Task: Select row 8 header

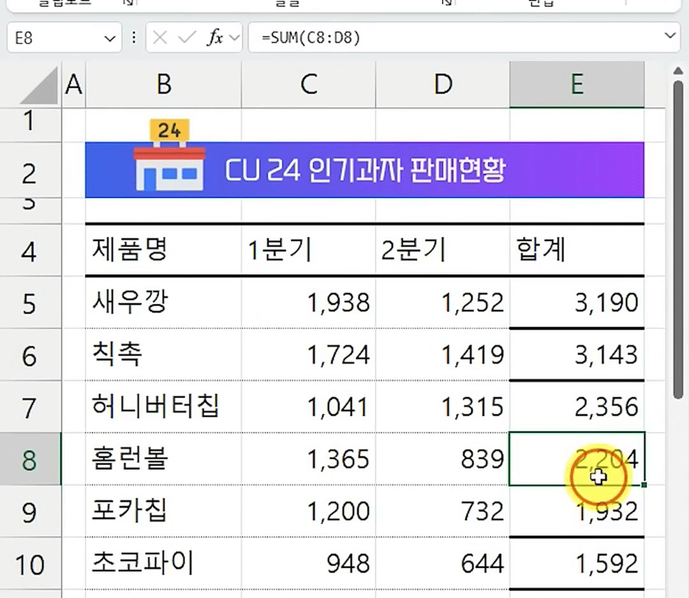Action: tap(30, 459)
